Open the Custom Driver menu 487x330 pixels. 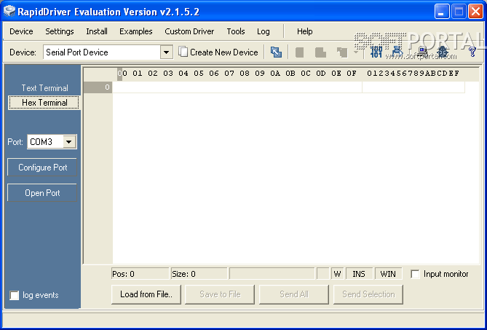coord(189,31)
